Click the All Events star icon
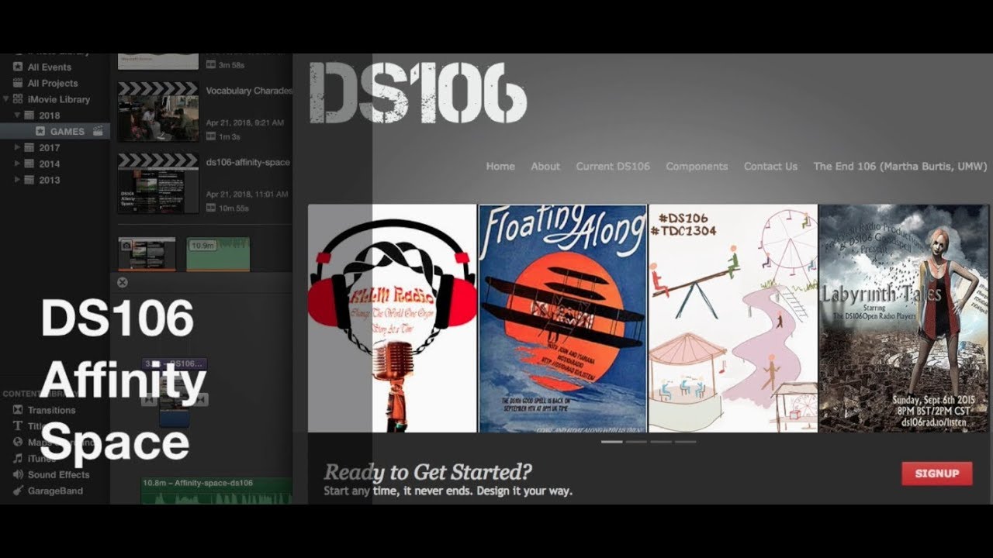The width and height of the screenshot is (993, 558). [x=18, y=67]
